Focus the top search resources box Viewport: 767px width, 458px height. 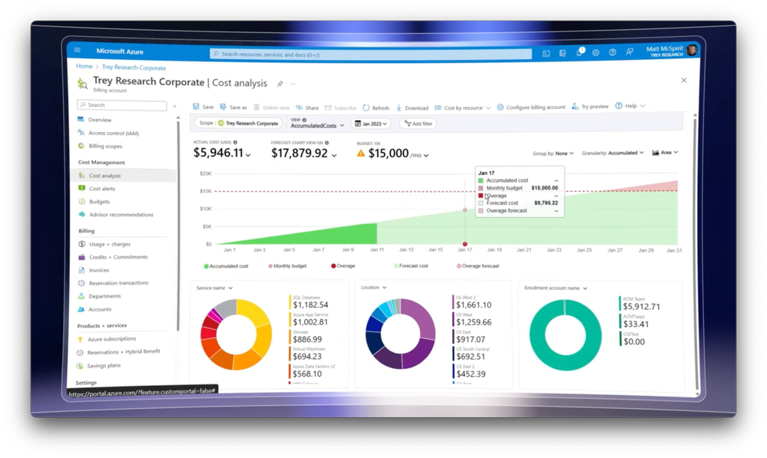[371, 54]
